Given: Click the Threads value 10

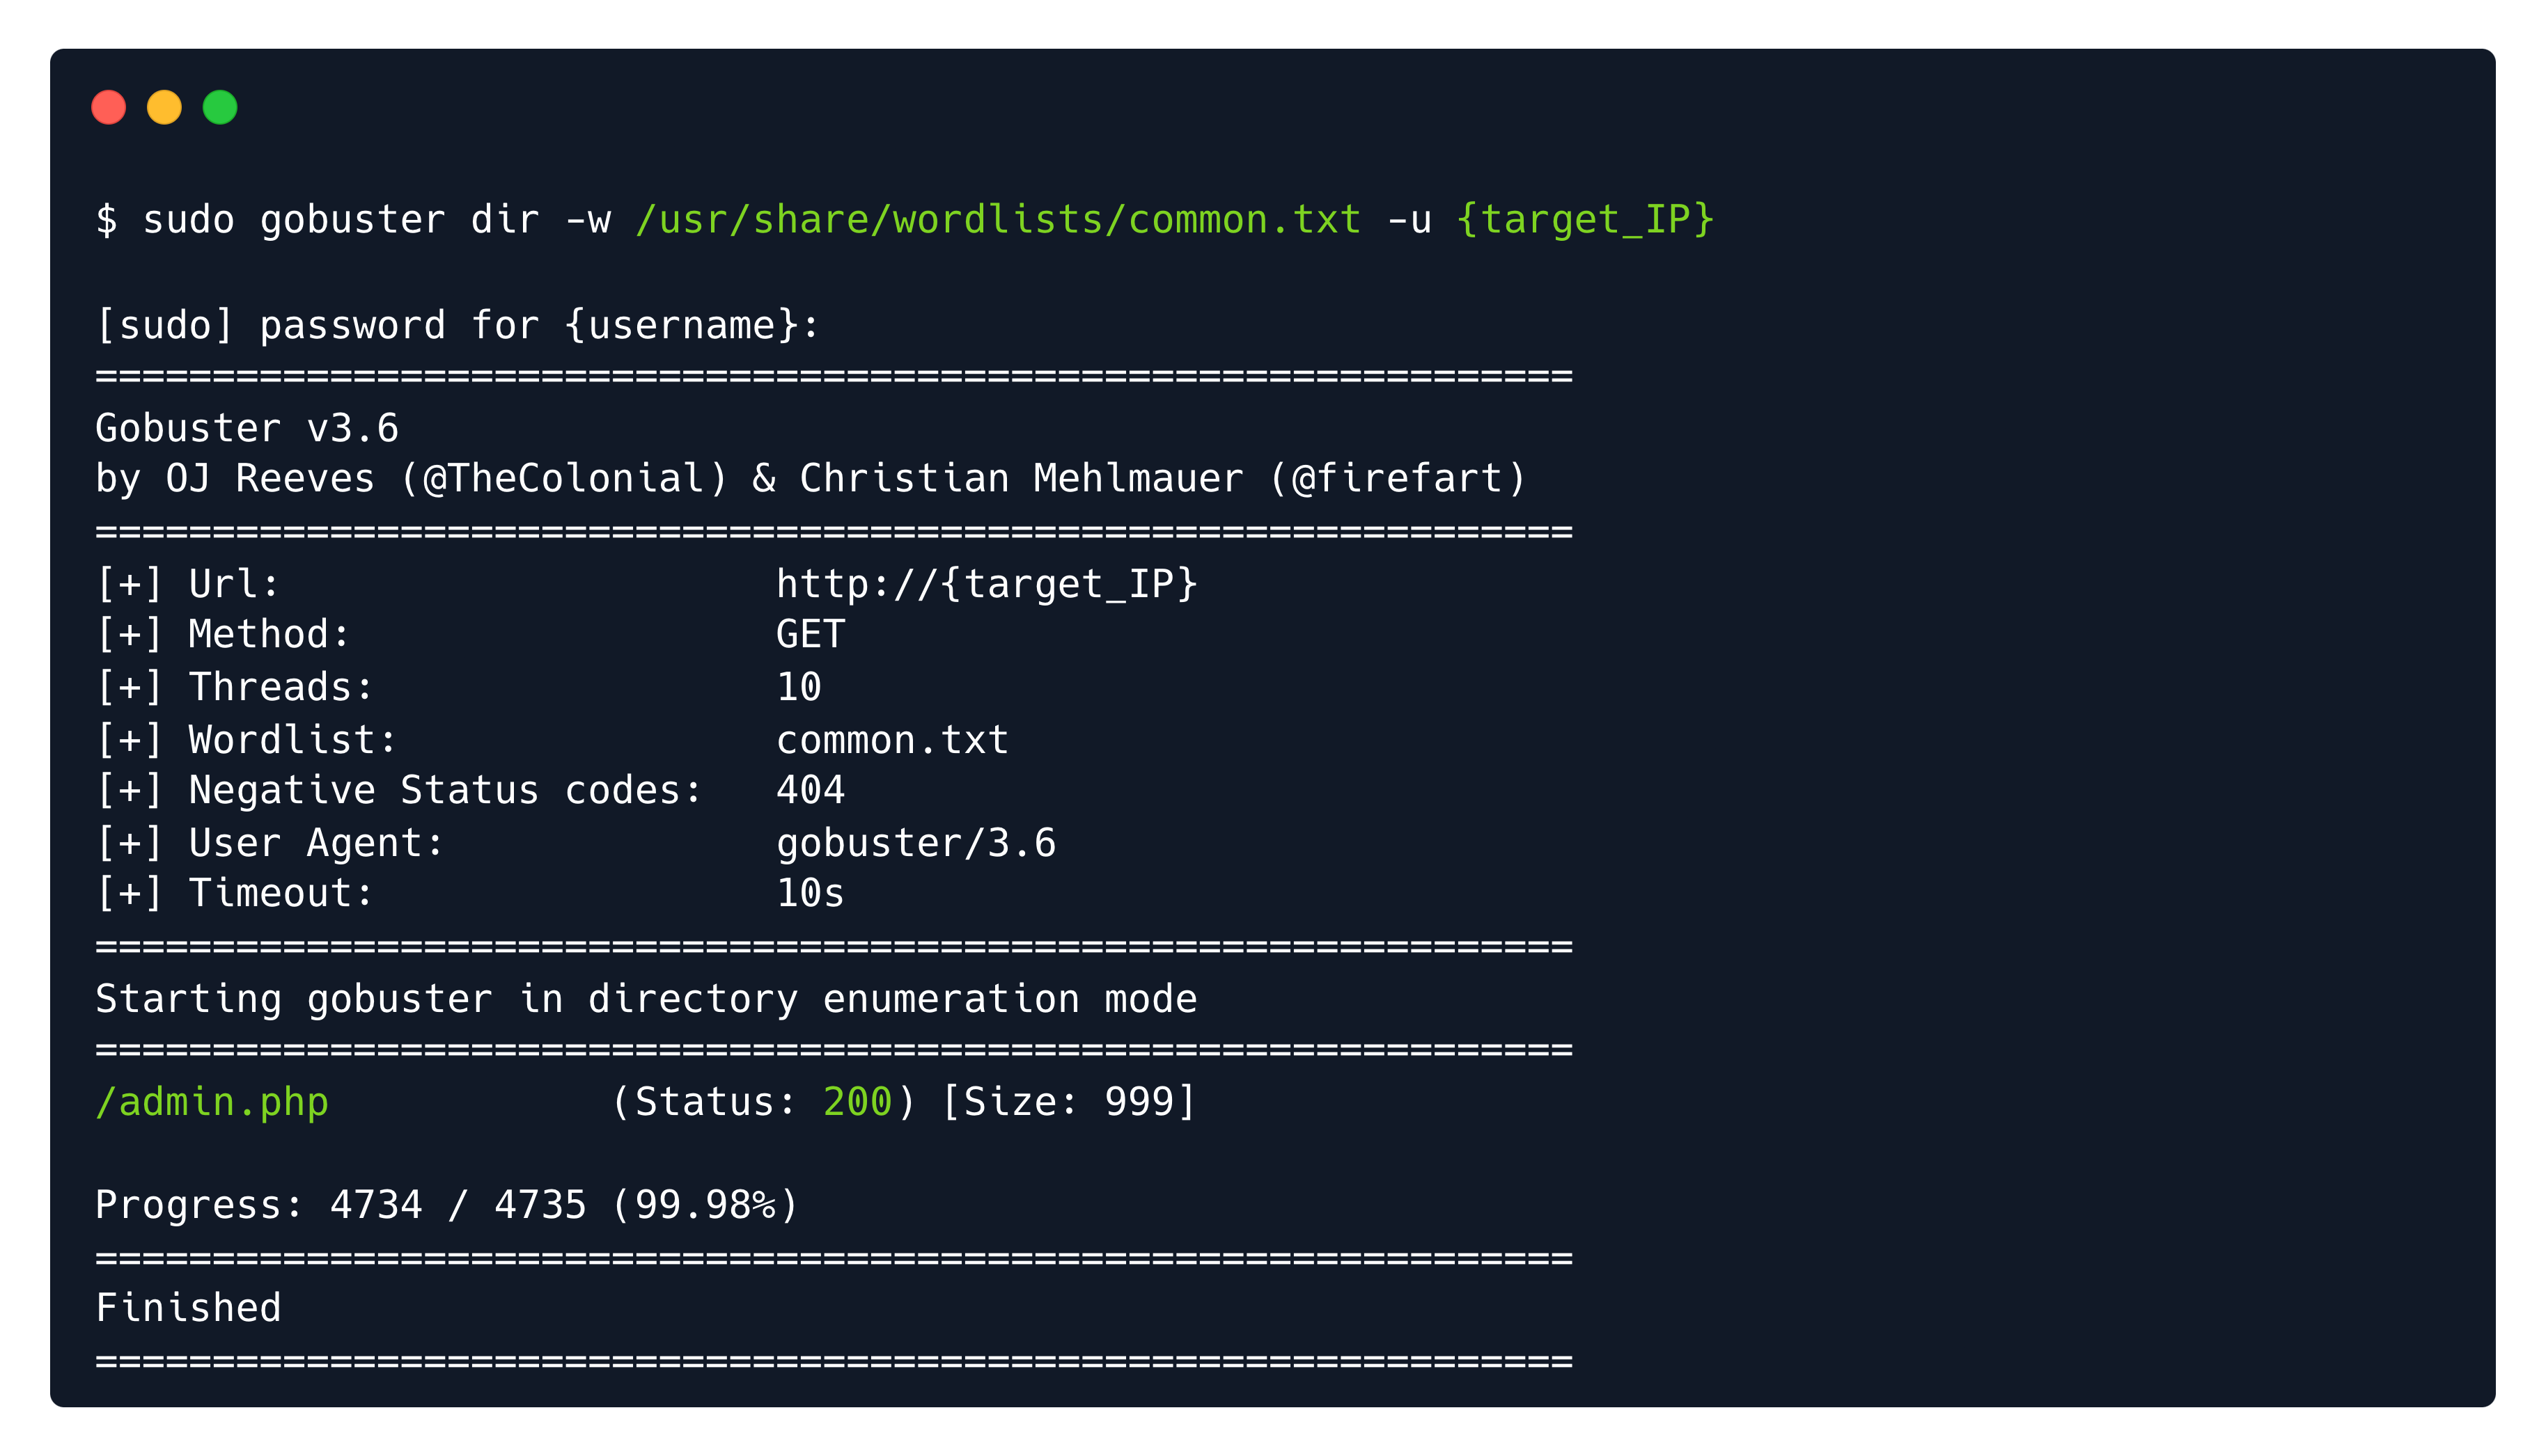Looking at the screenshot, I should (799, 687).
